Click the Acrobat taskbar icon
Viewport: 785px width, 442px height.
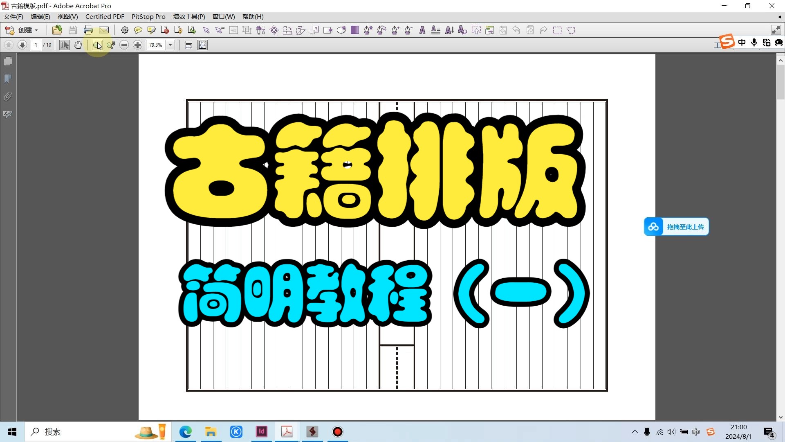click(x=287, y=432)
